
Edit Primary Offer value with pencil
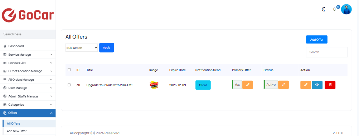point(247,85)
